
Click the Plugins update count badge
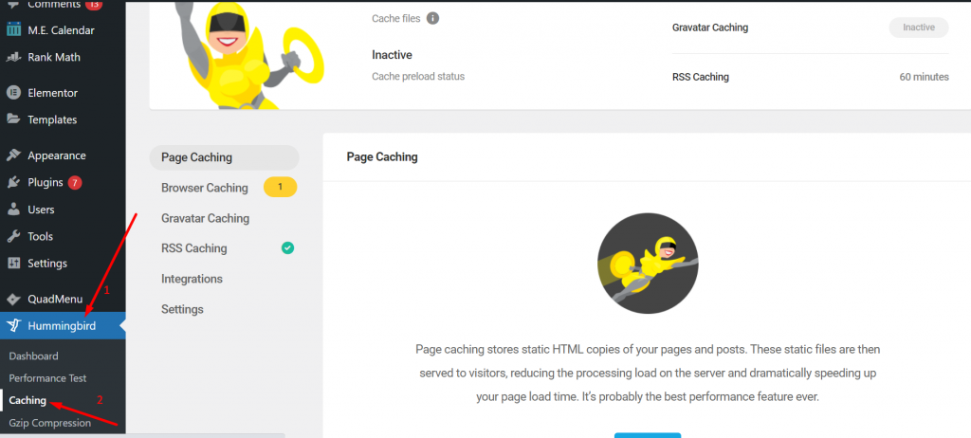[75, 183]
